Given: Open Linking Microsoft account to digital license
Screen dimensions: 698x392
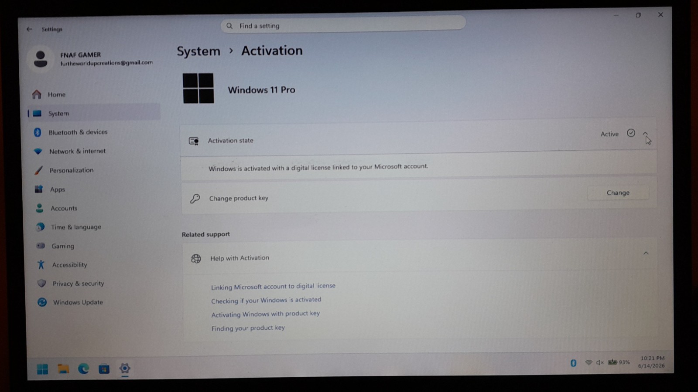Looking at the screenshot, I should click(273, 286).
